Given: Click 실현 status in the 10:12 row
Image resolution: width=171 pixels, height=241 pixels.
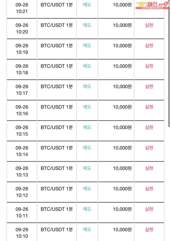Looking at the screenshot, I should tap(149, 189).
